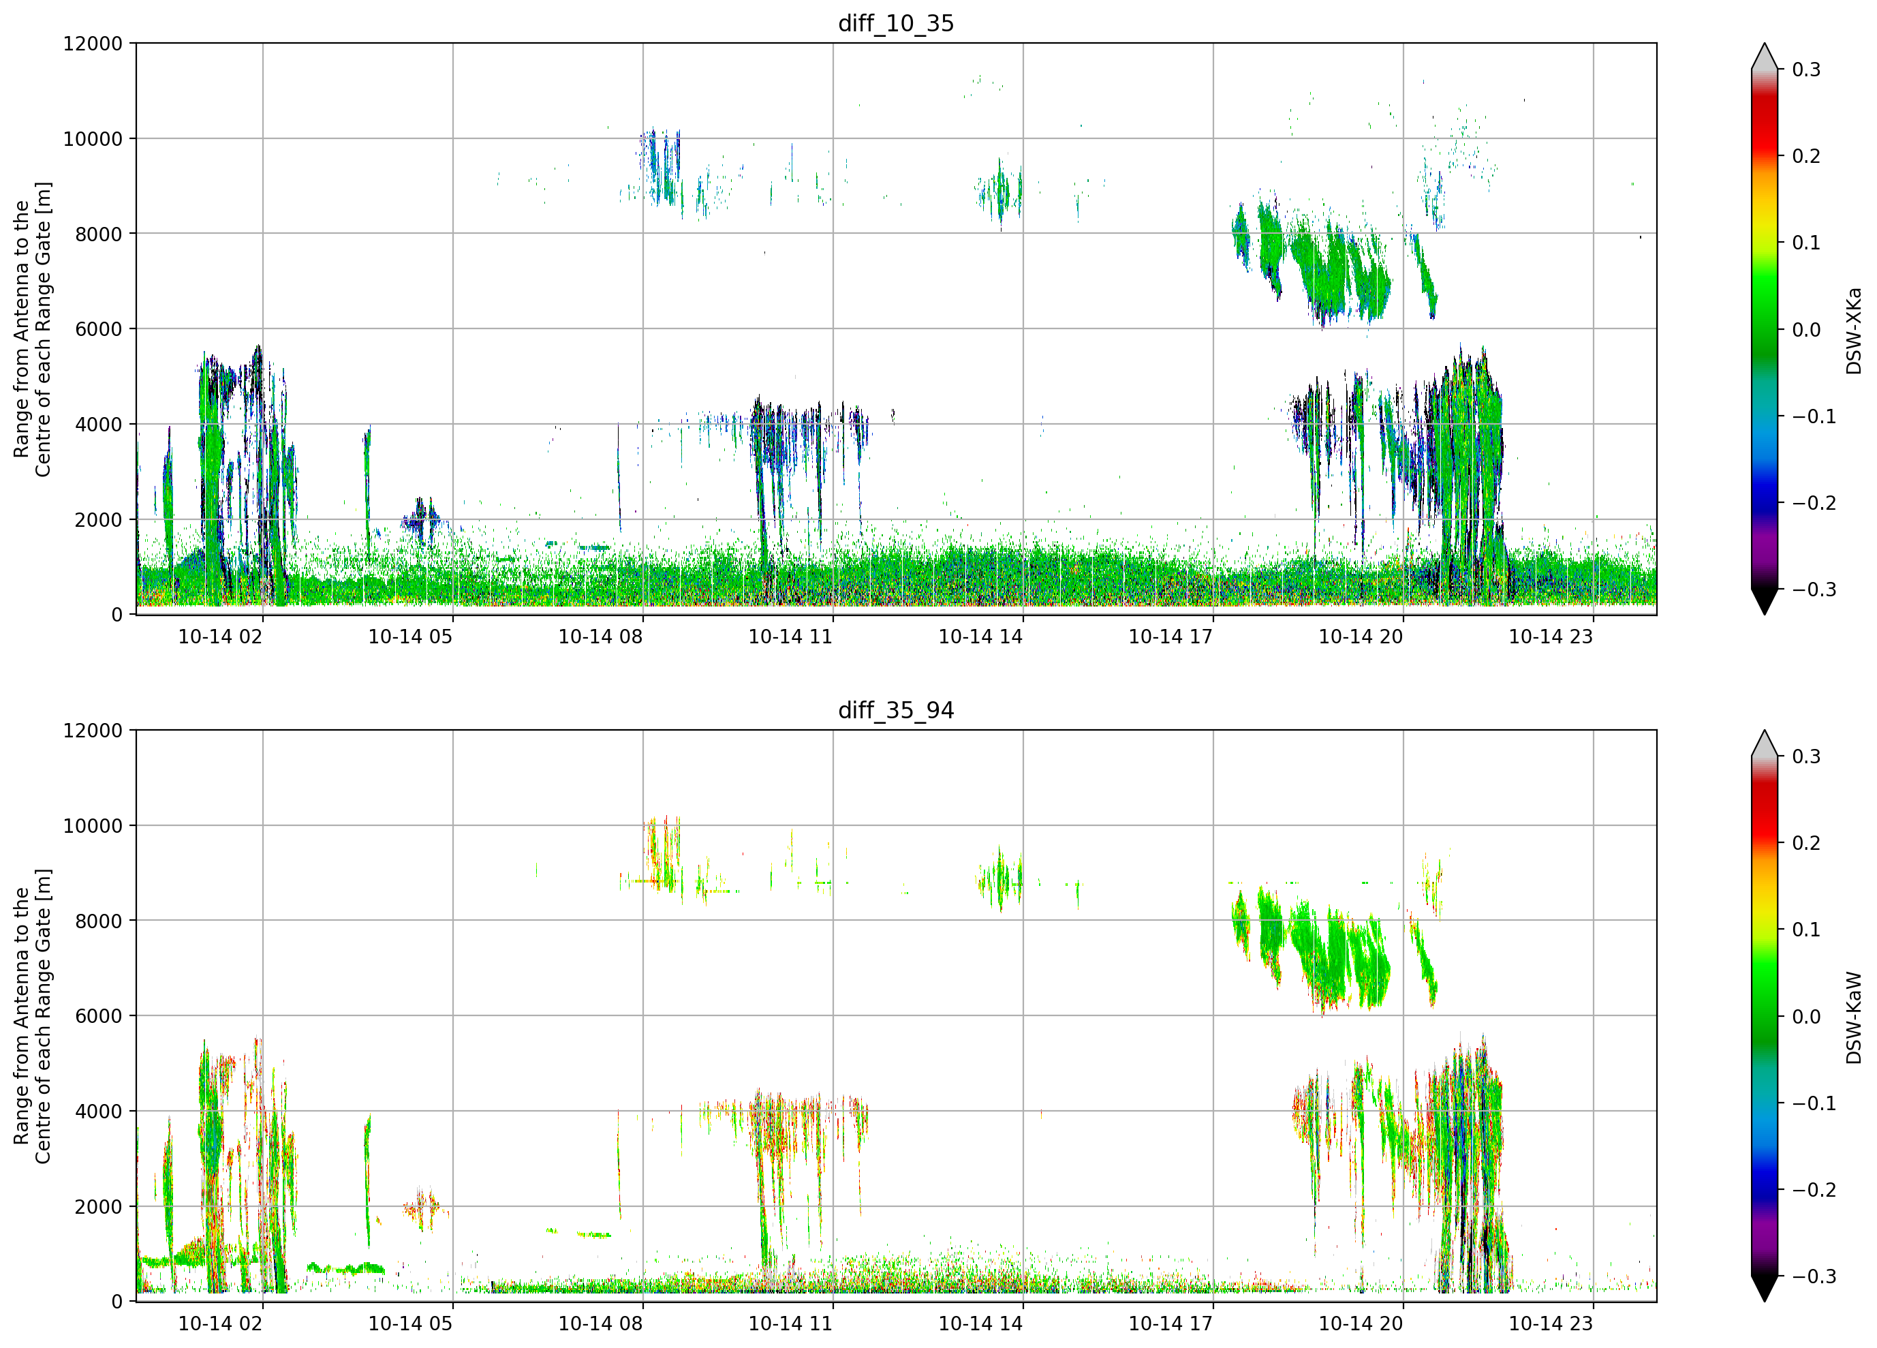The height and width of the screenshot is (1348, 1877).
Task: Click the −0.1 tick on DSW-XKa colorbar
Action: click(1814, 416)
